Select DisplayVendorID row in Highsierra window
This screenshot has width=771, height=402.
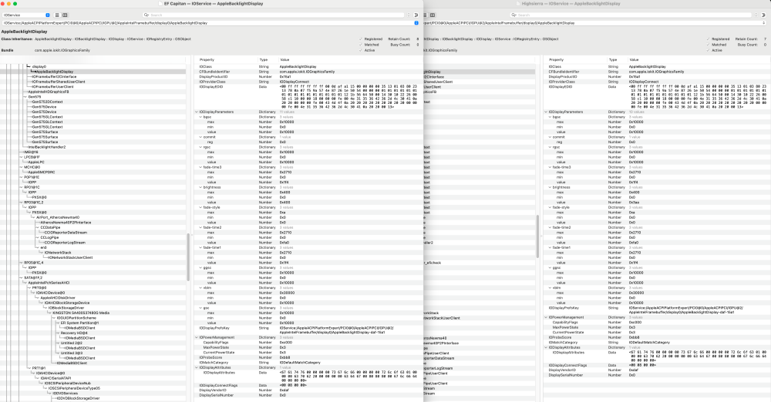pyautogui.click(x=656, y=370)
